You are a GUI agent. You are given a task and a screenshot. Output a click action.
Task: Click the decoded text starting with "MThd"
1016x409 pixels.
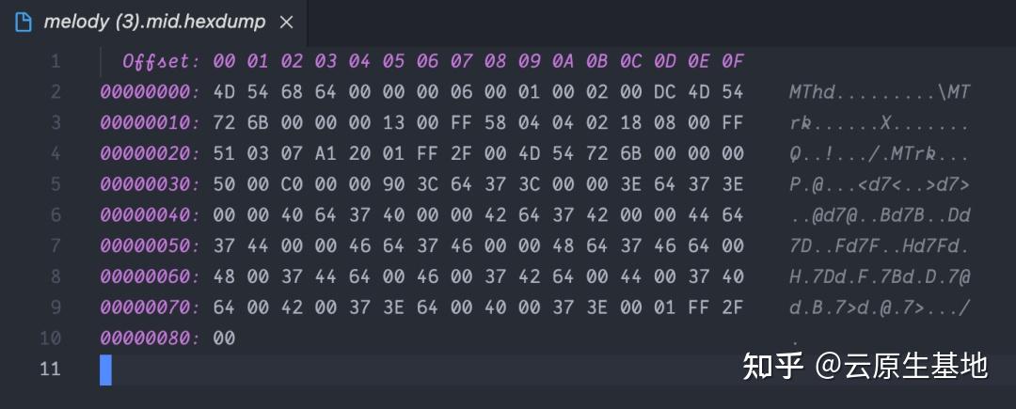880,92
